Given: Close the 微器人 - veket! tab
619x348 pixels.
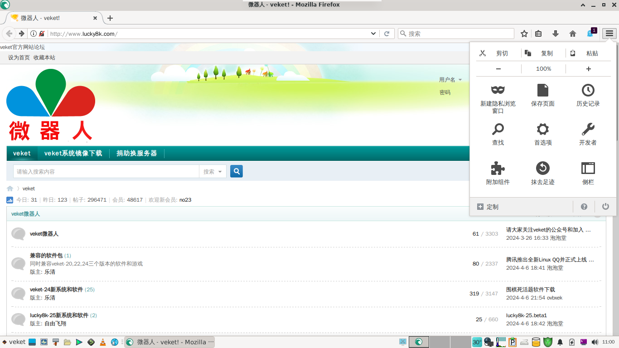Looking at the screenshot, I should coord(95,18).
